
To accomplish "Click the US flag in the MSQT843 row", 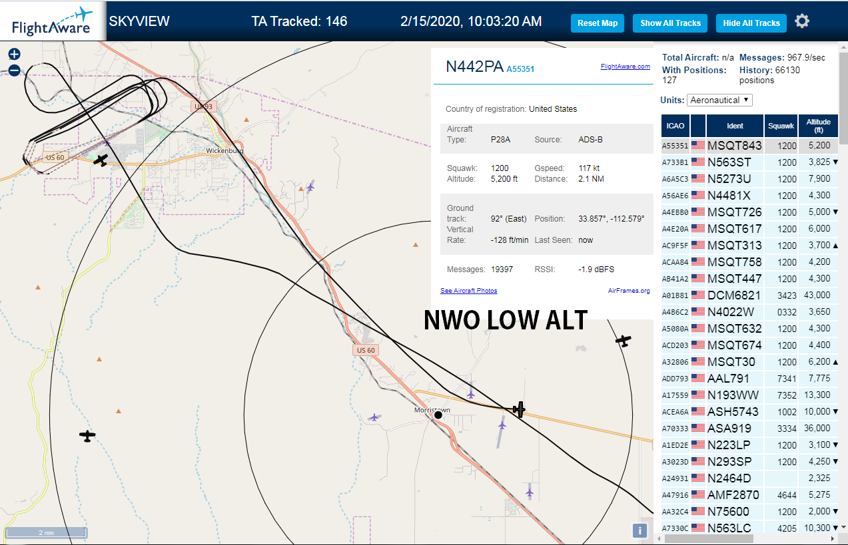I will click(698, 146).
